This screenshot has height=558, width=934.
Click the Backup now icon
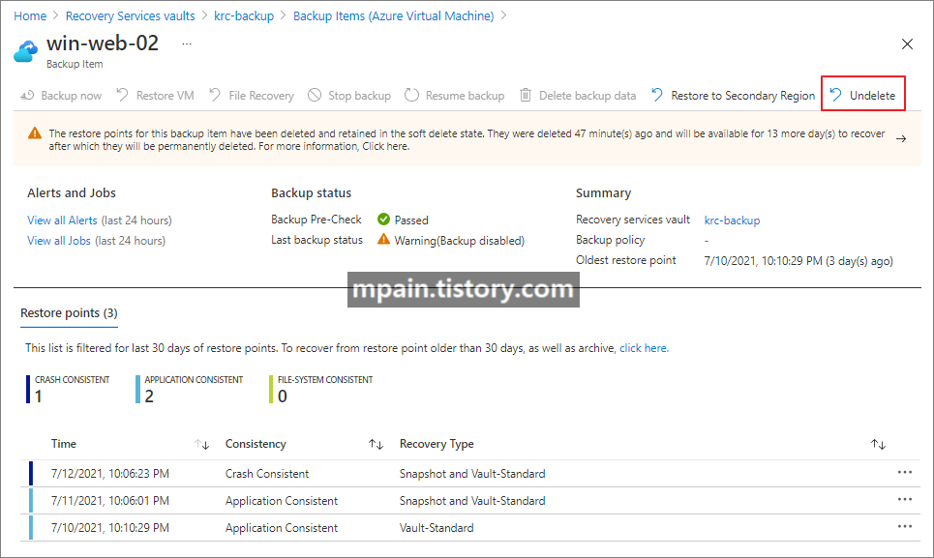[x=27, y=95]
